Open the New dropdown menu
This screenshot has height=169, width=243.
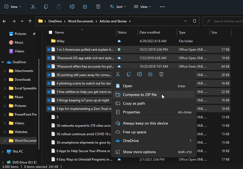pos(13,7)
